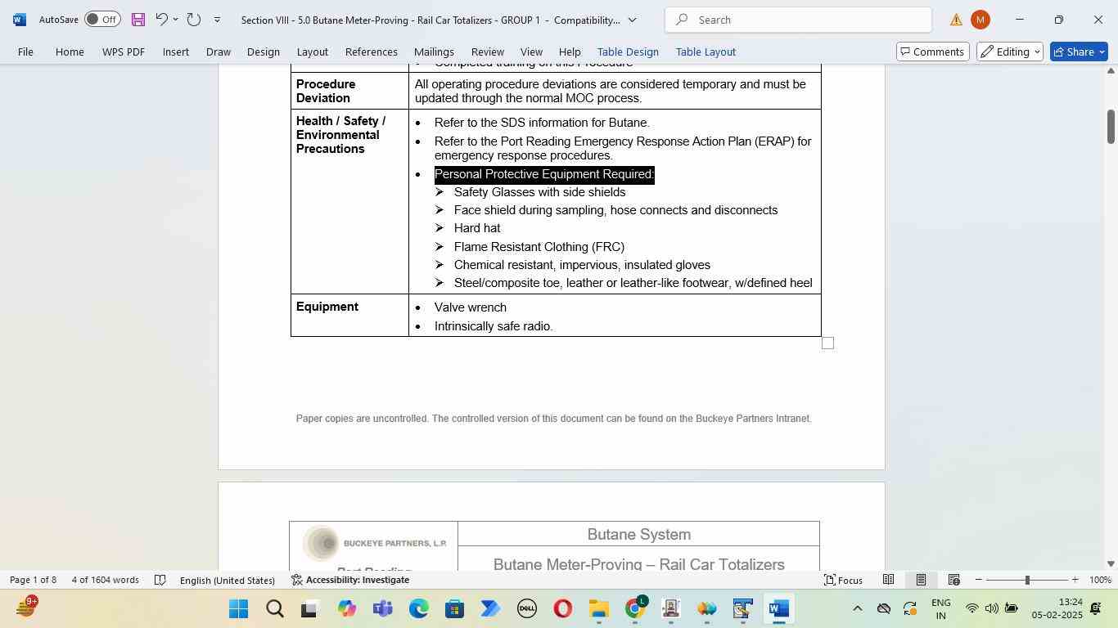The width and height of the screenshot is (1118, 628).
Task: Click the account warning triangle icon
Action: pyautogui.click(x=956, y=20)
